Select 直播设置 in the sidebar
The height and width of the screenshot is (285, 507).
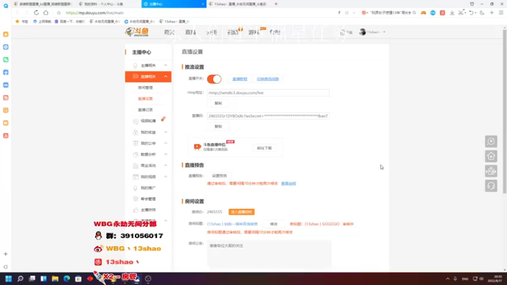[x=145, y=99]
